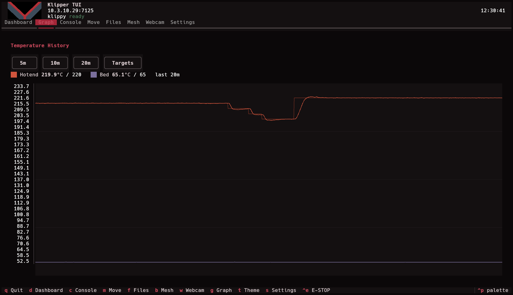Click the 52.5 axis label
Viewport: 513px width, 295px height.
[23, 261]
